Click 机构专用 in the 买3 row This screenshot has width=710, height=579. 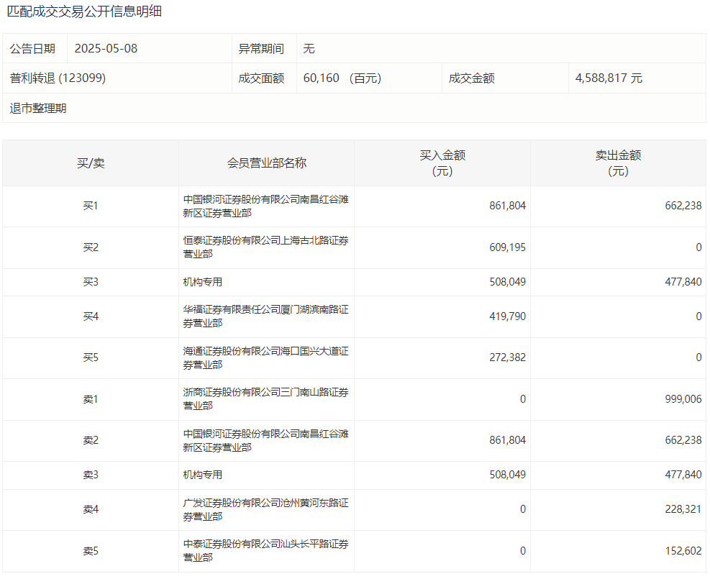tap(203, 283)
